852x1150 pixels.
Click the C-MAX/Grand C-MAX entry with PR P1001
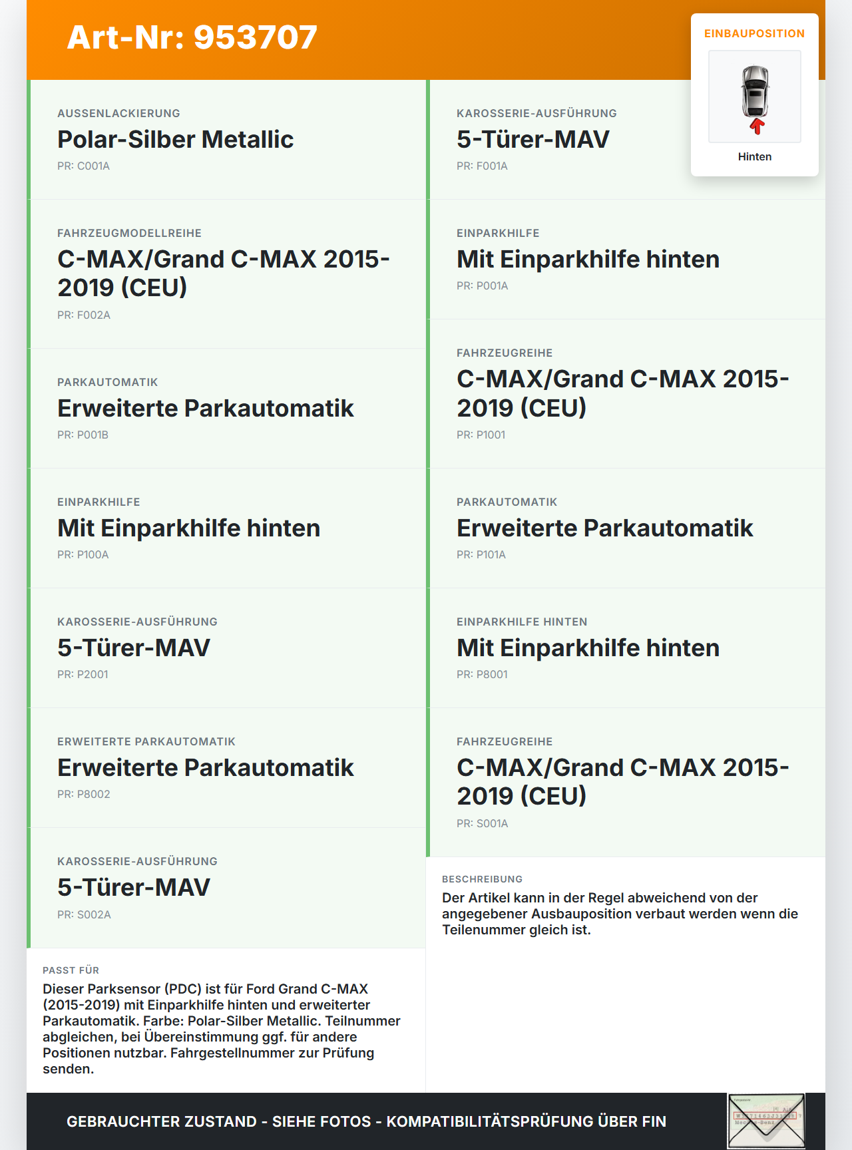pos(622,393)
